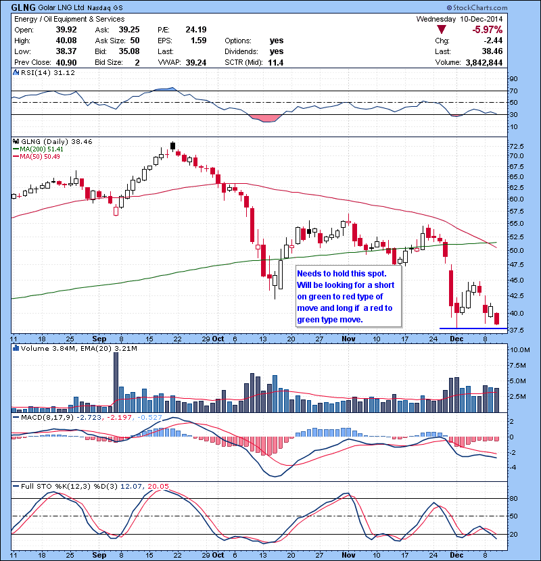The height and width of the screenshot is (561, 541).
Task: Click the 'Nov' label on price chart axis
Action: click(348, 339)
